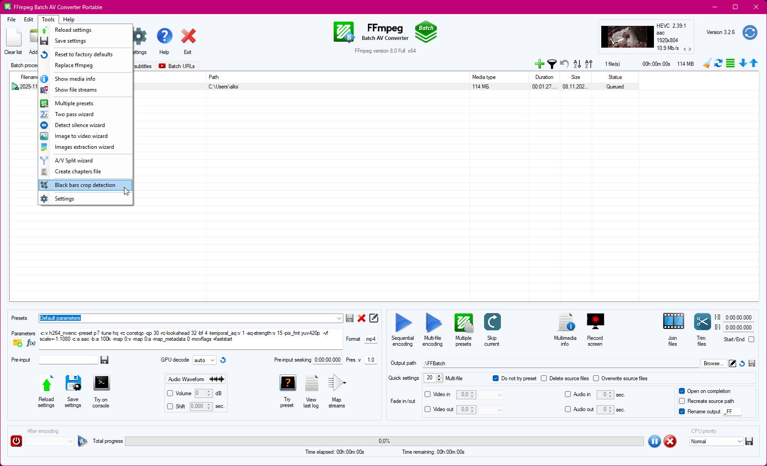767x466 pixels.
Task: Adjust the Volume dB stepper
Action: point(209,393)
